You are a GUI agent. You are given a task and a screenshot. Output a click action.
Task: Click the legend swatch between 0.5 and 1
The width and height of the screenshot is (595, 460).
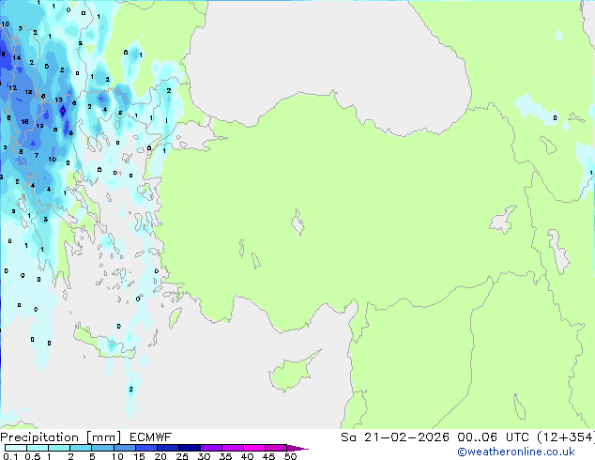tap(38, 448)
